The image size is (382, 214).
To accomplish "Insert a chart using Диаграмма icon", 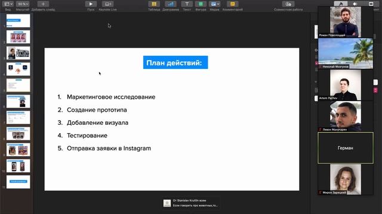I will 171,4.
